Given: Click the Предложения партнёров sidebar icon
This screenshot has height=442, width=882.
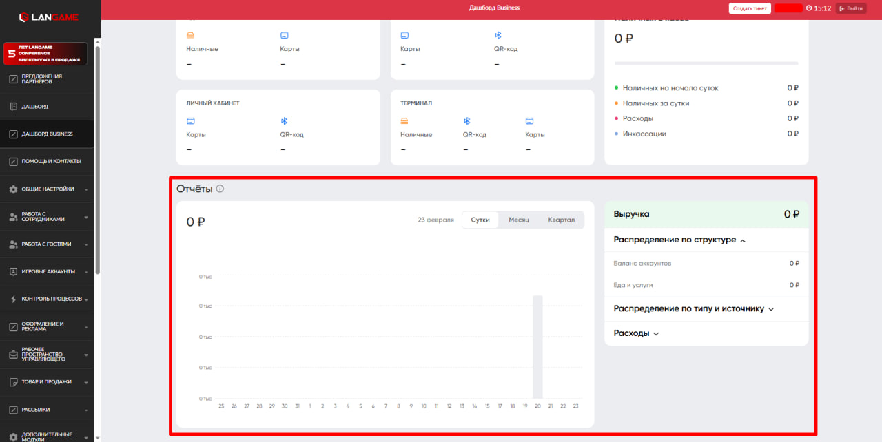Looking at the screenshot, I should (x=13, y=79).
